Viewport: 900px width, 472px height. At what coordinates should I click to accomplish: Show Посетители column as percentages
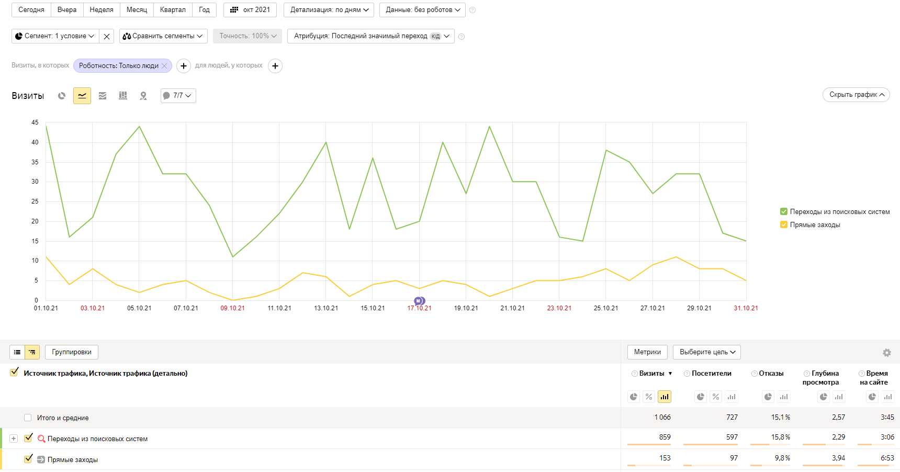pos(716,397)
